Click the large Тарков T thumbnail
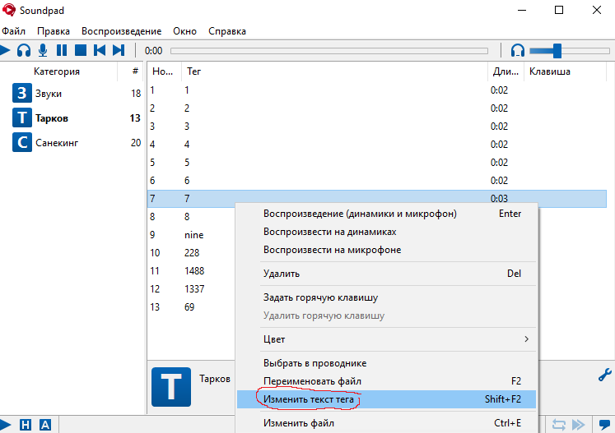 (171, 387)
